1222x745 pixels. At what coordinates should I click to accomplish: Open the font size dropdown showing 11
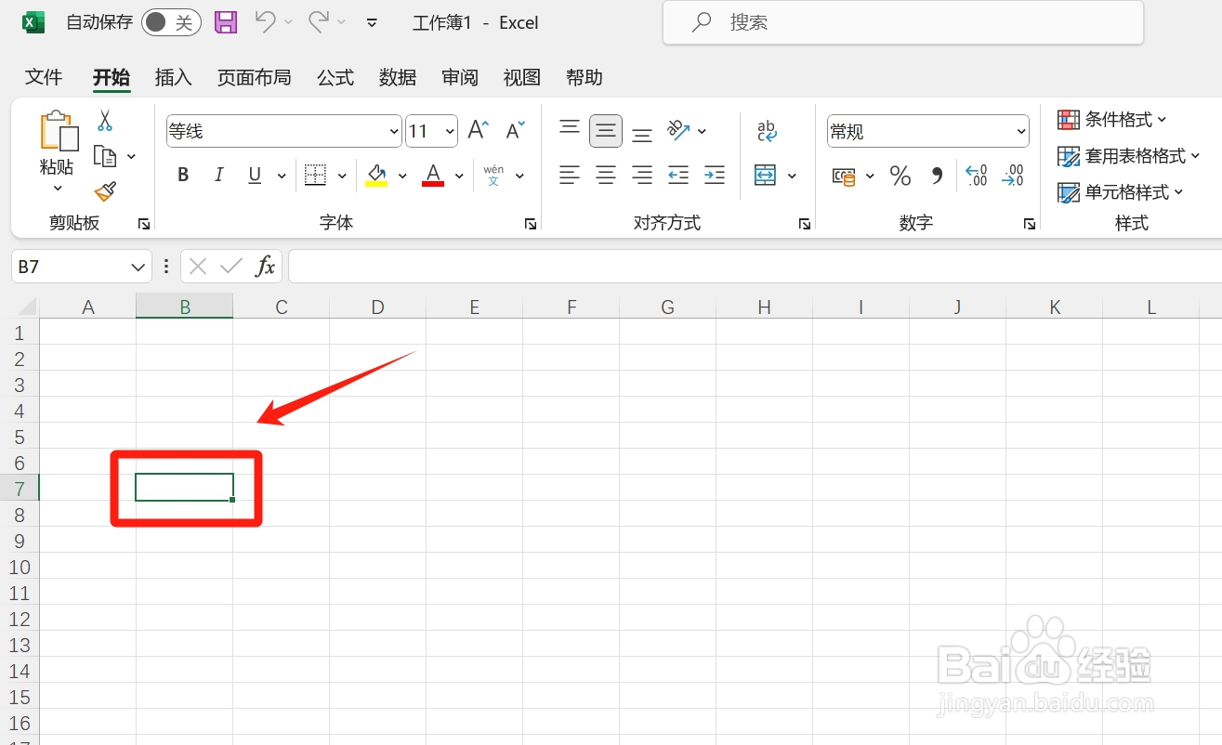click(450, 132)
